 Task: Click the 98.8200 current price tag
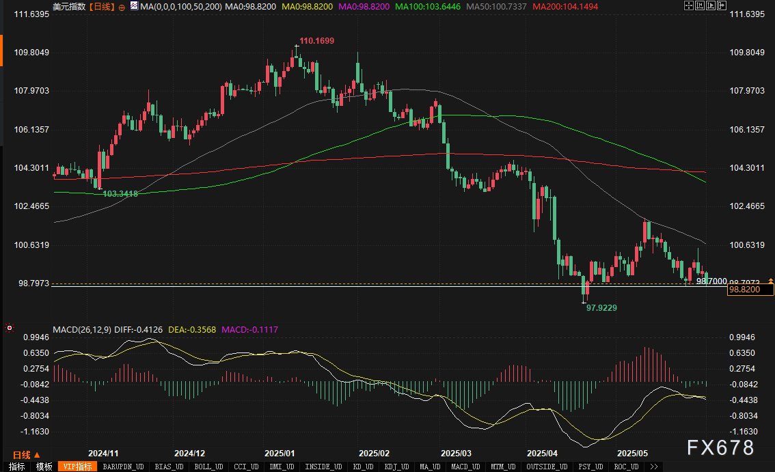coord(750,290)
